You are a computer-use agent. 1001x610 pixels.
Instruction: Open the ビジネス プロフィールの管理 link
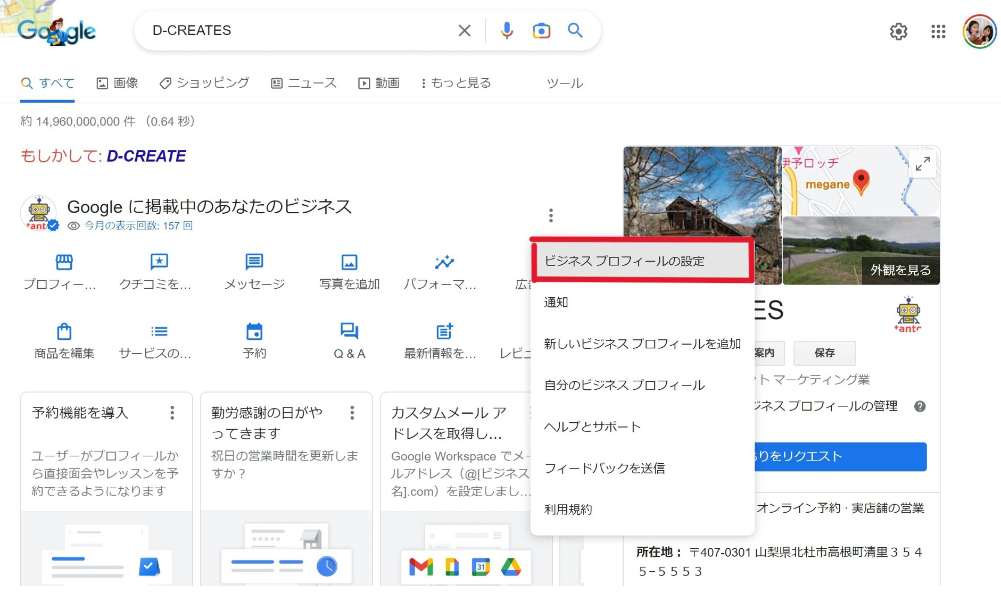[x=825, y=406]
